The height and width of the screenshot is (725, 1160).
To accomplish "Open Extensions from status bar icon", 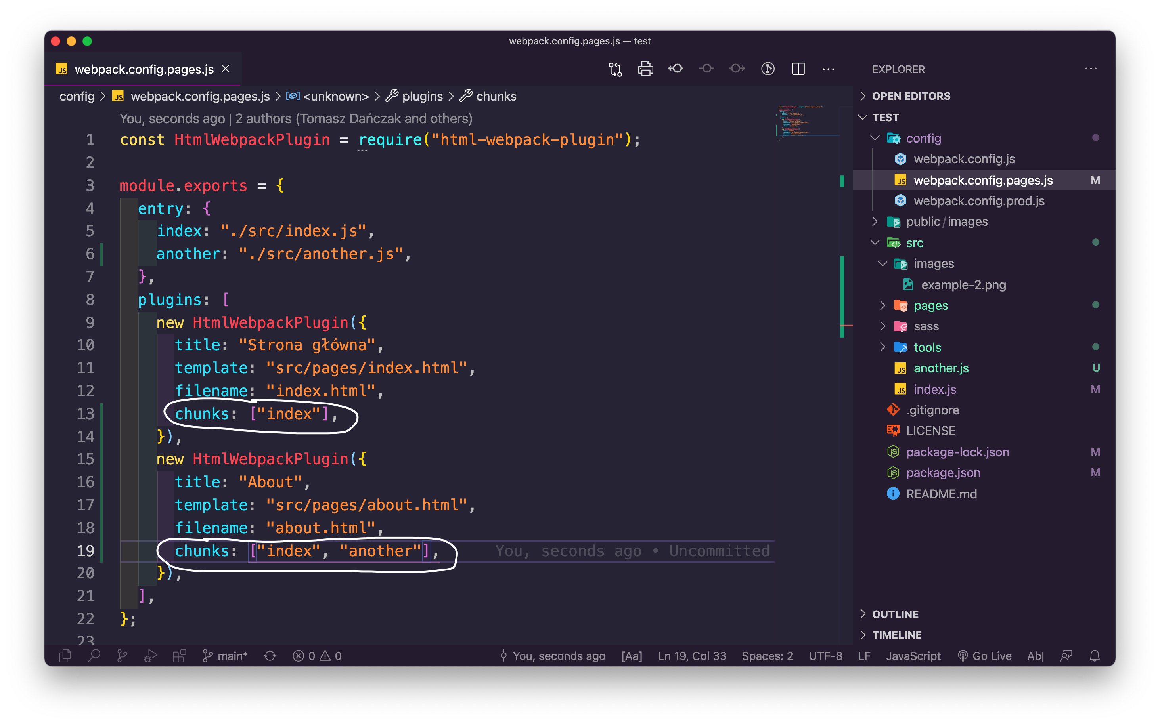I will point(179,656).
